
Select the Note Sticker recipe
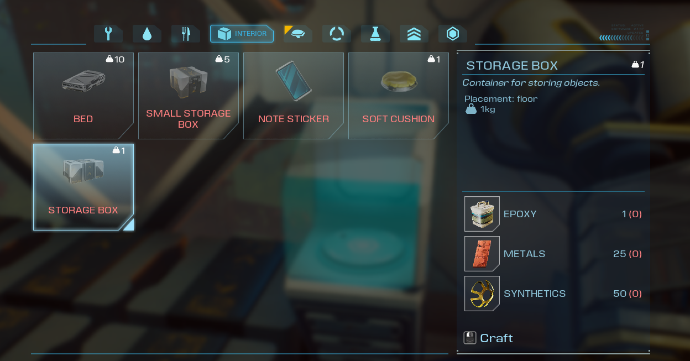click(294, 96)
